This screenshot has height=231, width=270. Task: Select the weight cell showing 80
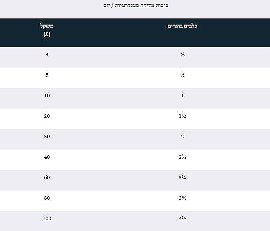coord(47,198)
